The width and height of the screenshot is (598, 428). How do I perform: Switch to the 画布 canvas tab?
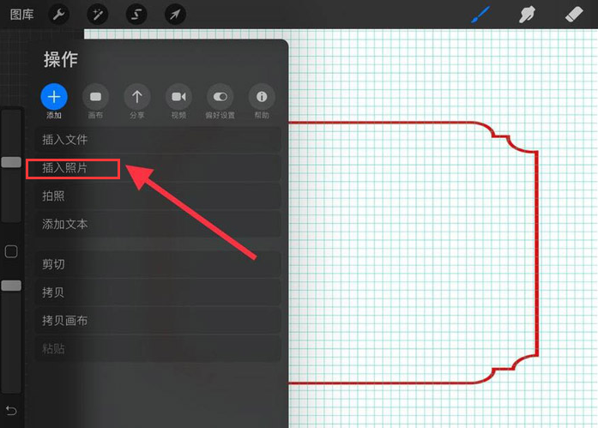(95, 101)
